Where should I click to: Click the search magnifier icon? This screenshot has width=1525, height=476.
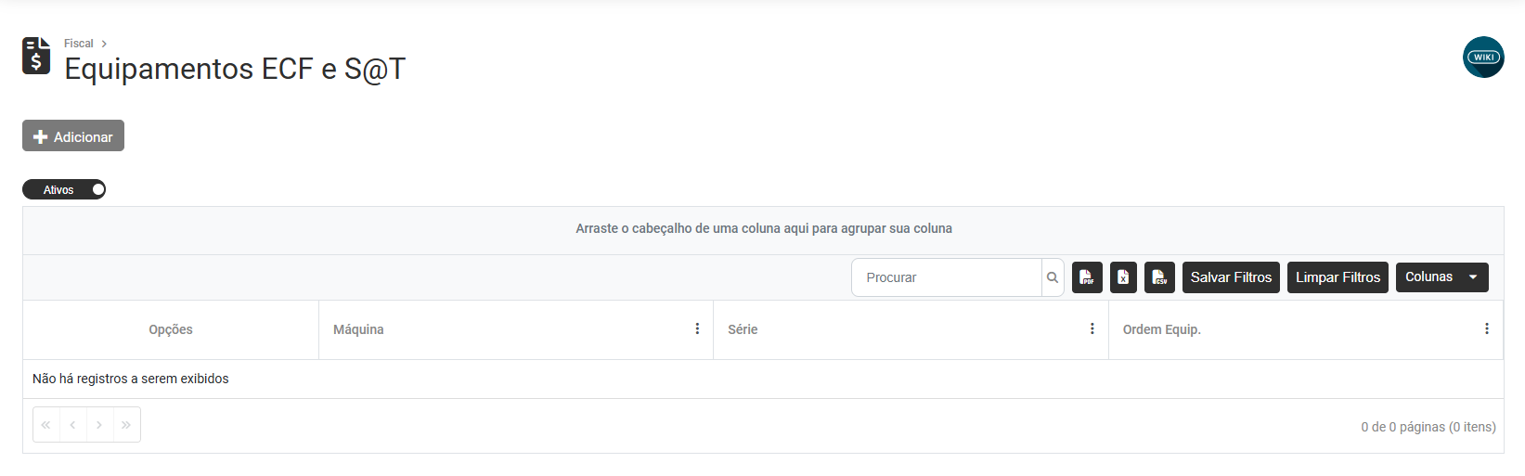click(1053, 277)
